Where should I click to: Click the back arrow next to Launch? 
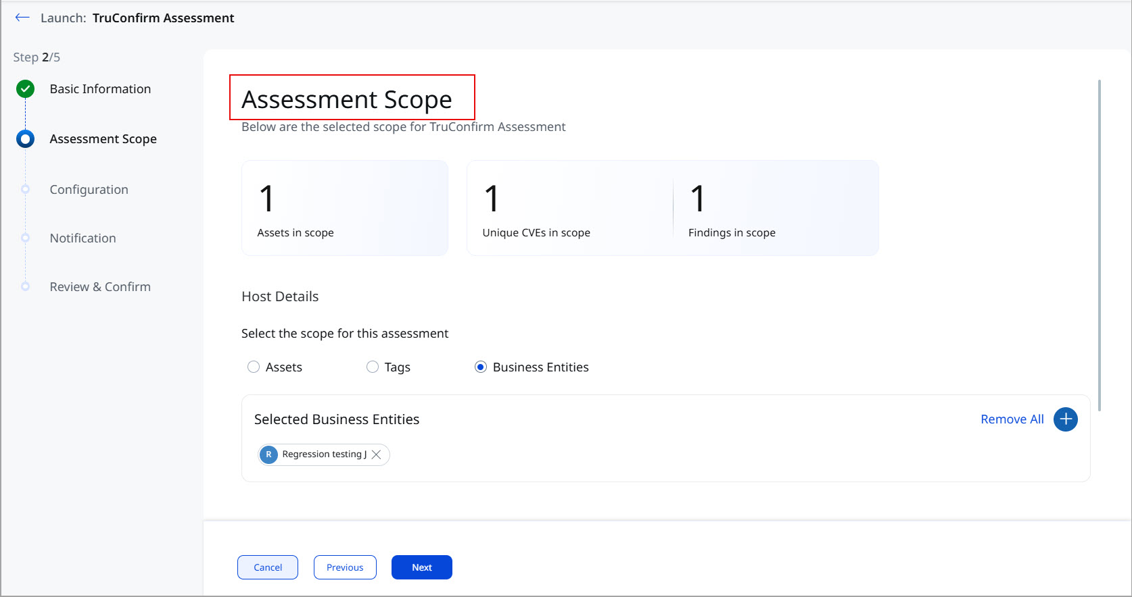(22, 18)
